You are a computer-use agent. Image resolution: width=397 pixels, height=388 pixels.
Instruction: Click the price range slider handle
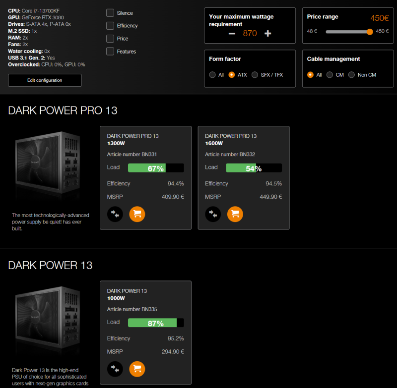tap(370, 32)
